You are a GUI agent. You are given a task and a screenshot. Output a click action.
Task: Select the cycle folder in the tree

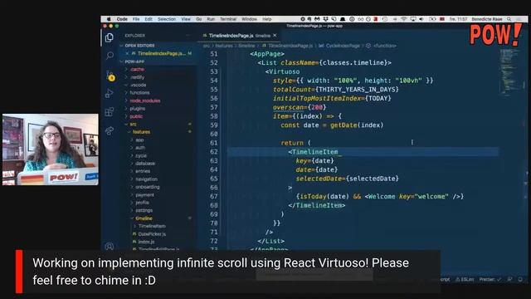click(141, 155)
